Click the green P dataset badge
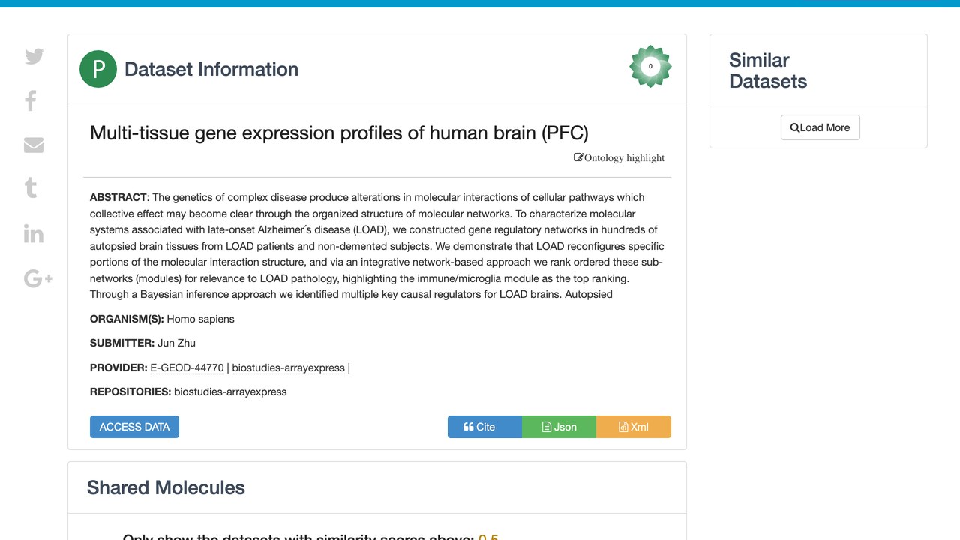Screen dimensions: 960x540 (x=98, y=69)
